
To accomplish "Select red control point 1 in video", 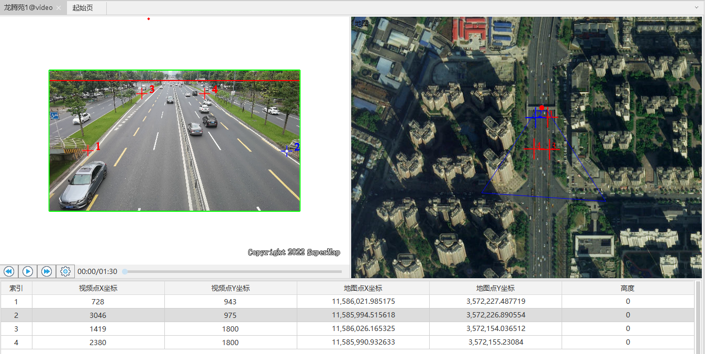I will (88, 151).
